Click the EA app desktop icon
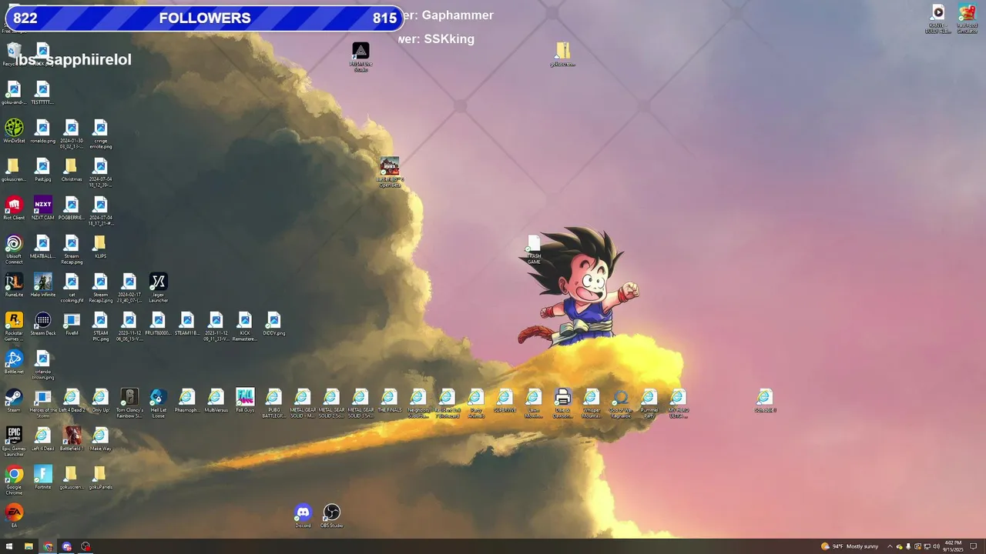The image size is (986, 554). click(14, 516)
